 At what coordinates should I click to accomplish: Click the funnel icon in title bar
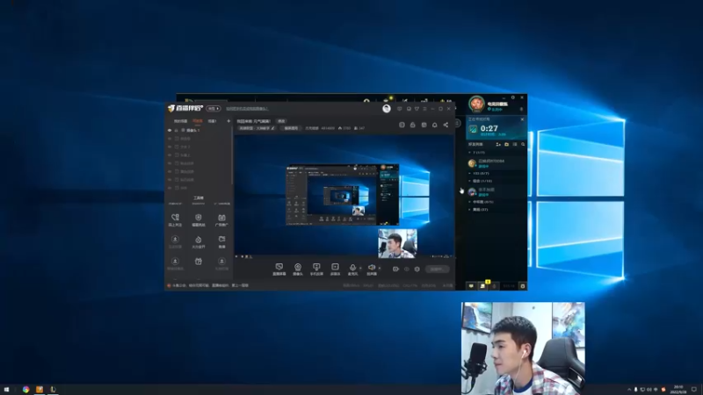tap(417, 108)
